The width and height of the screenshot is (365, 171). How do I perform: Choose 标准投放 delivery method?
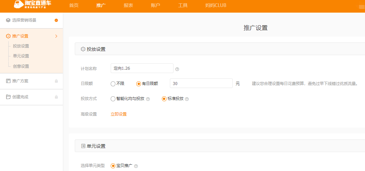pos(164,99)
